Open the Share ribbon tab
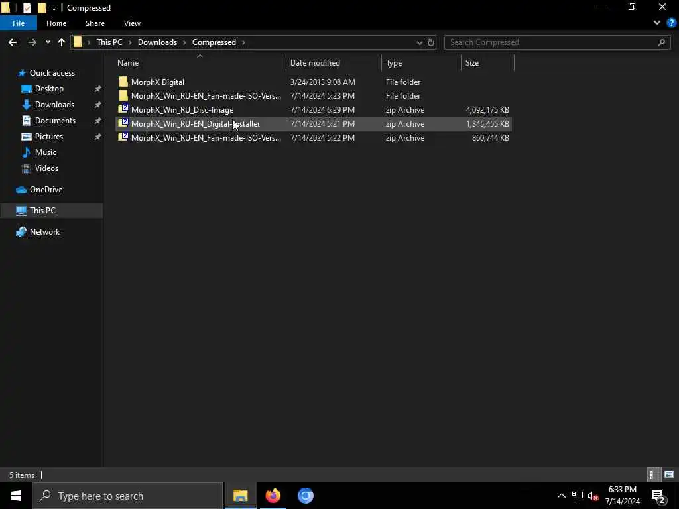679x509 pixels. click(95, 23)
